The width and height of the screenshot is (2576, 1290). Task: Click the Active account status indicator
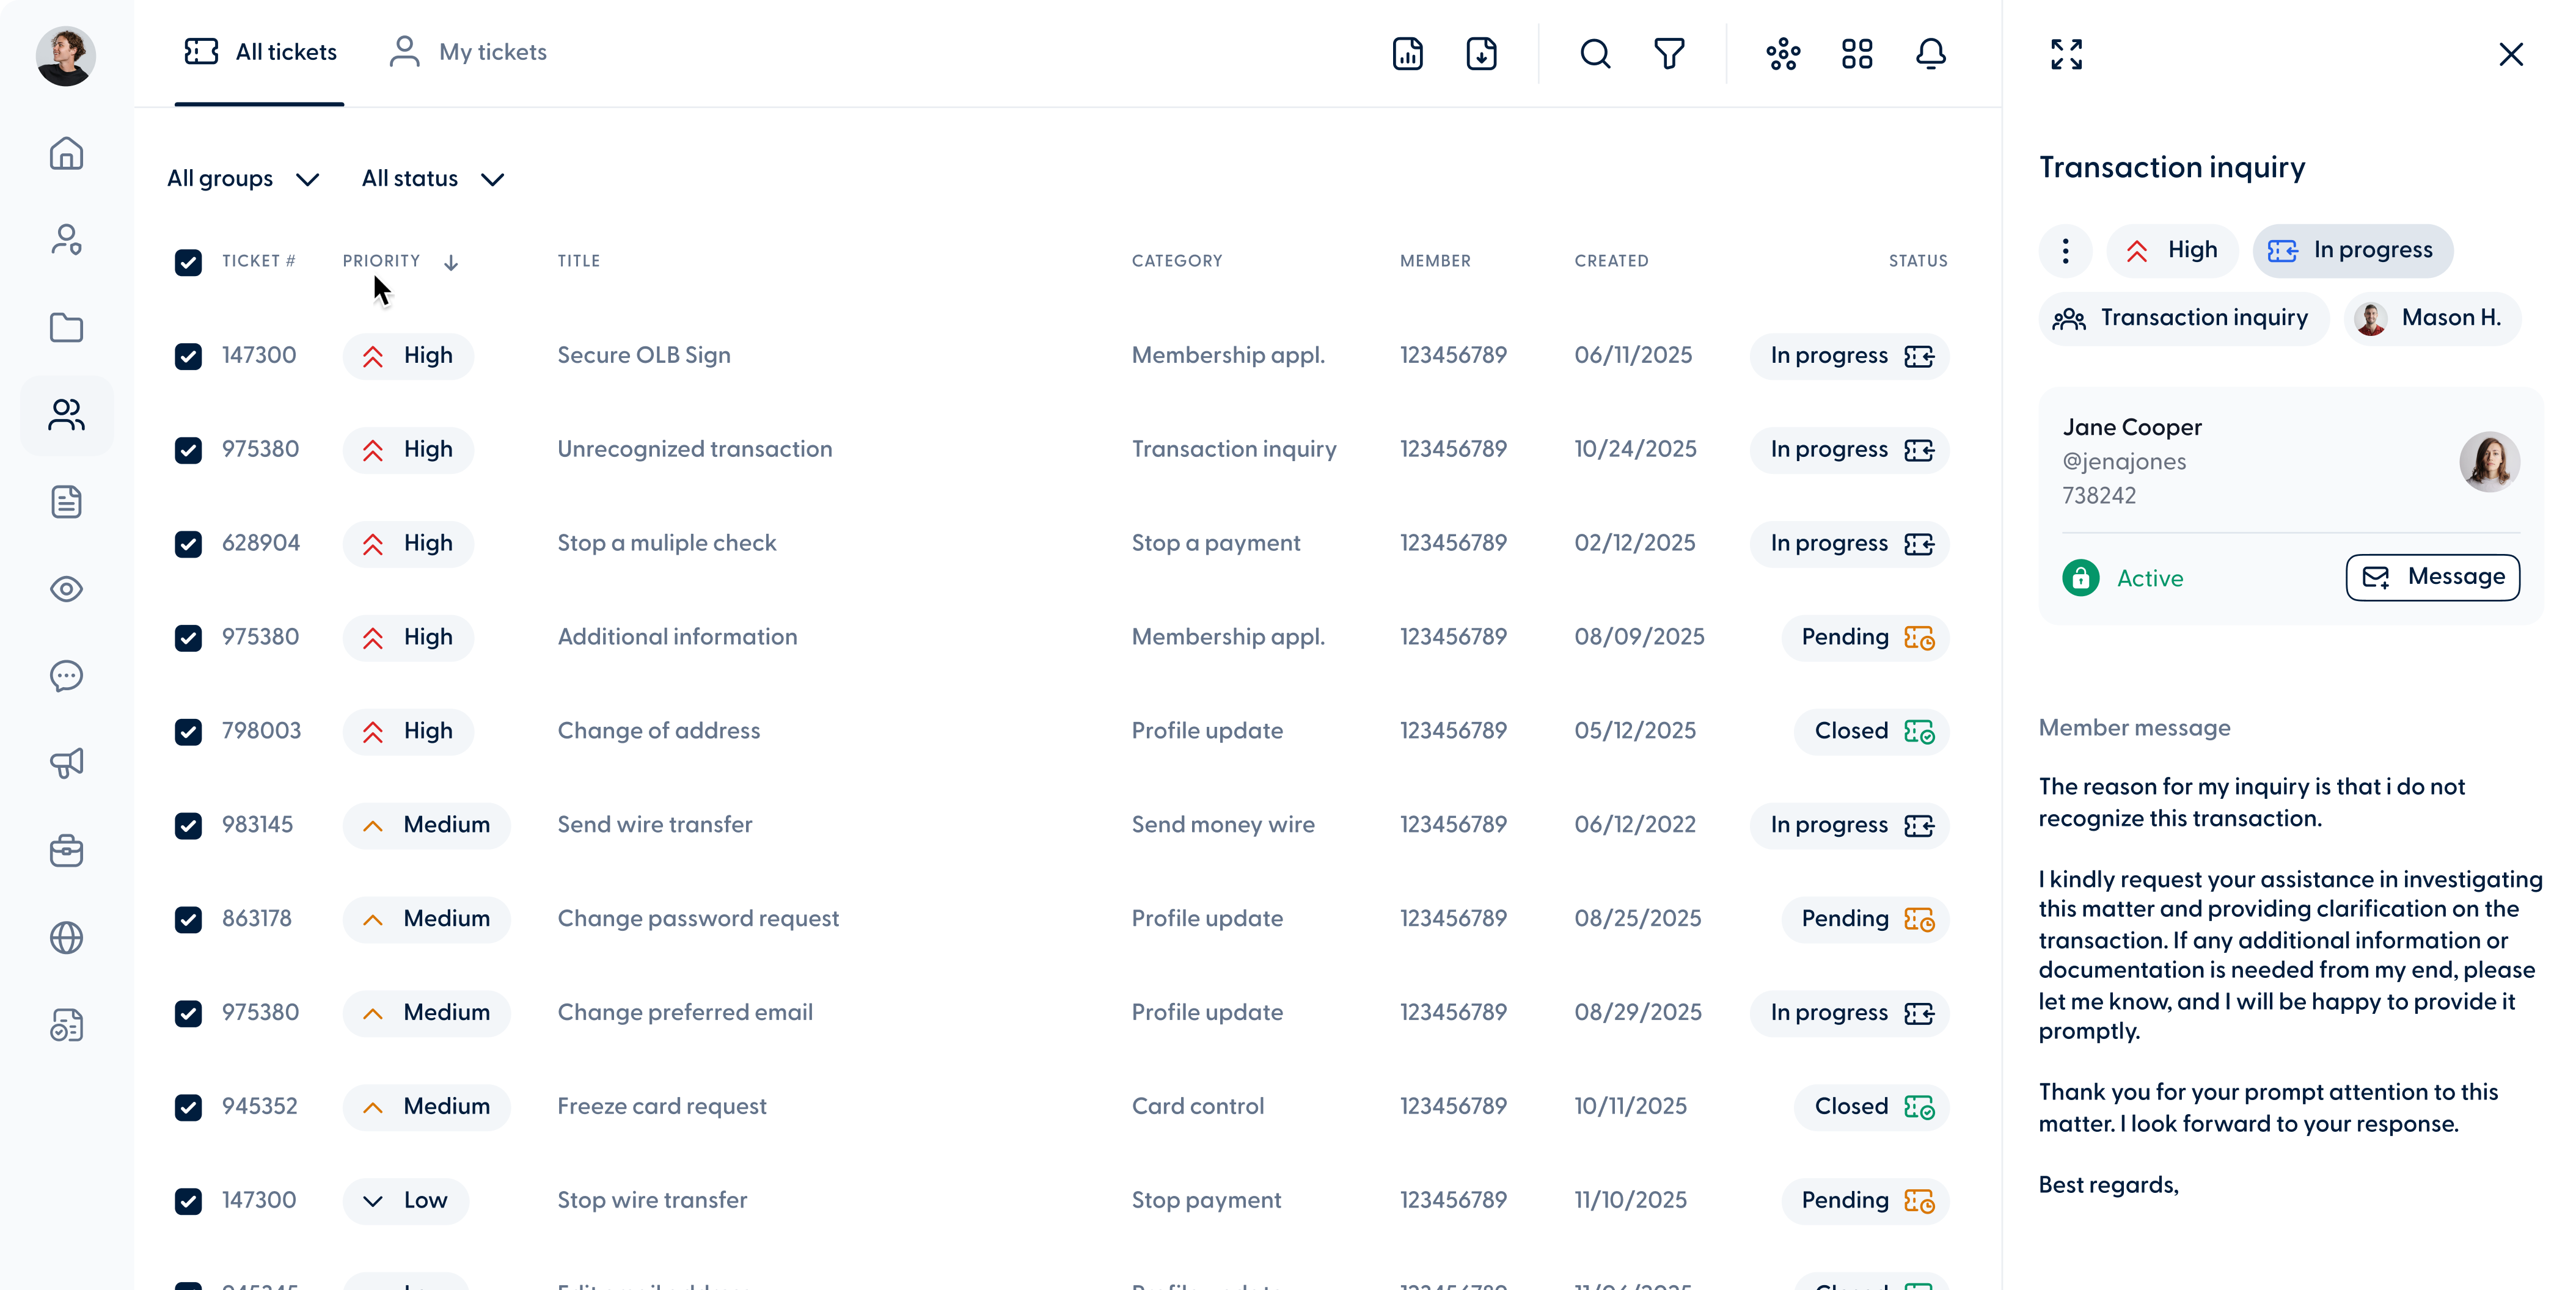click(2123, 578)
